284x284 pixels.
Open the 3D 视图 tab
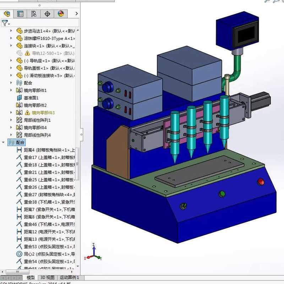47,278
